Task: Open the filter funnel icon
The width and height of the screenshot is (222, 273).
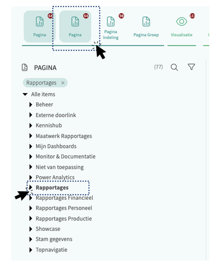Action: coord(191,67)
